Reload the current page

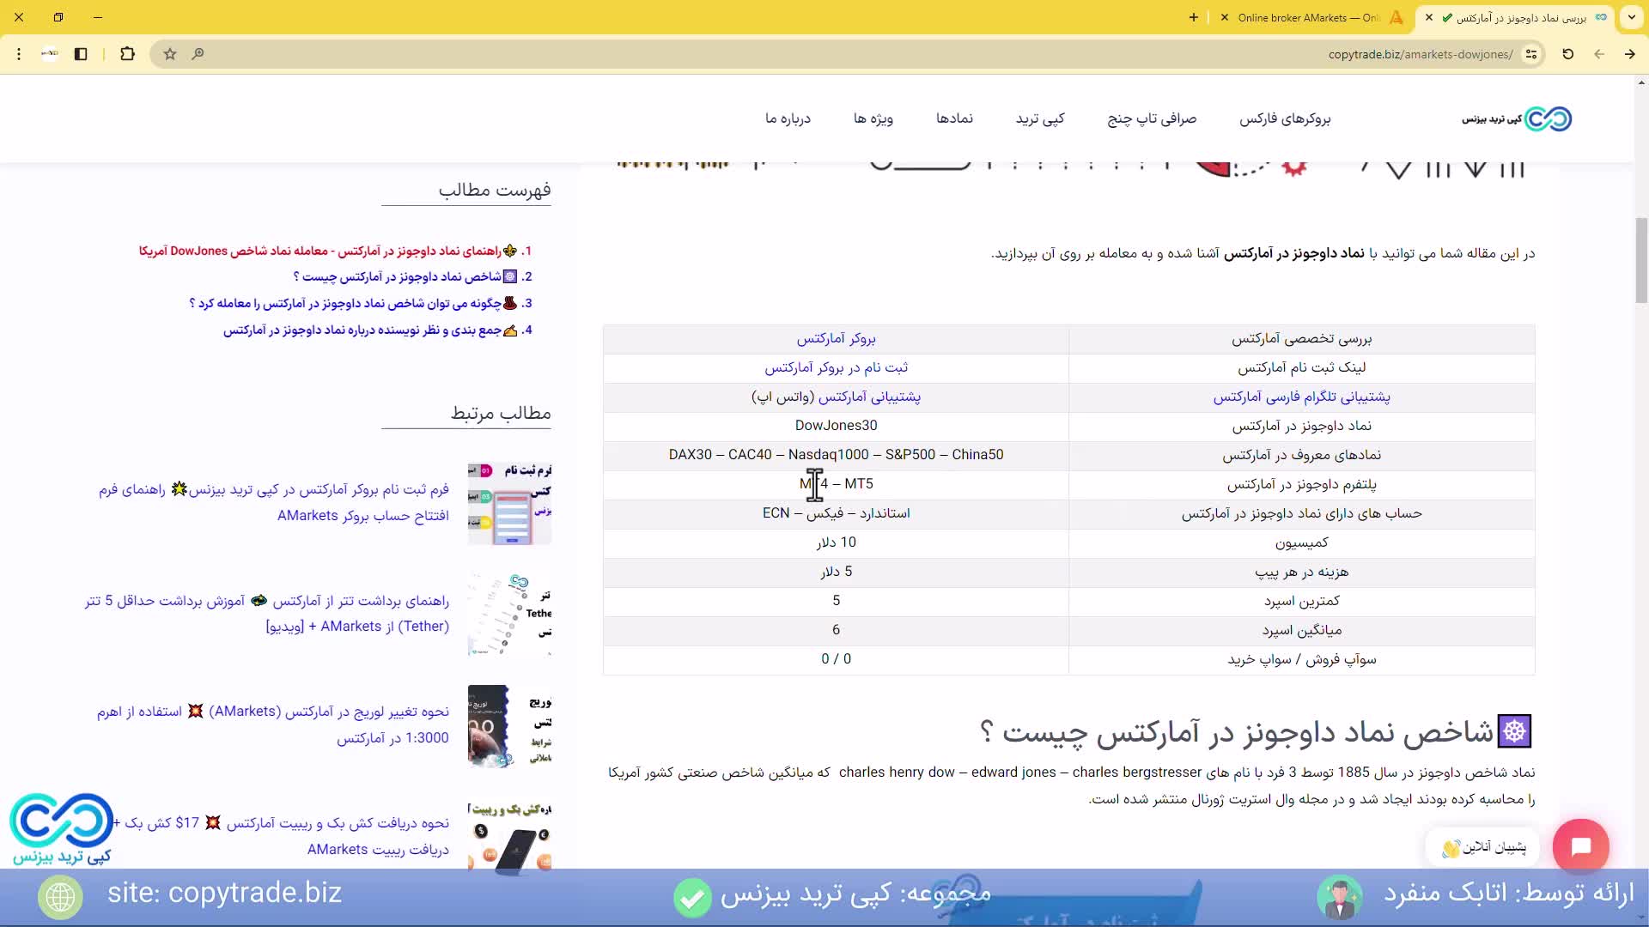pos(1567,54)
